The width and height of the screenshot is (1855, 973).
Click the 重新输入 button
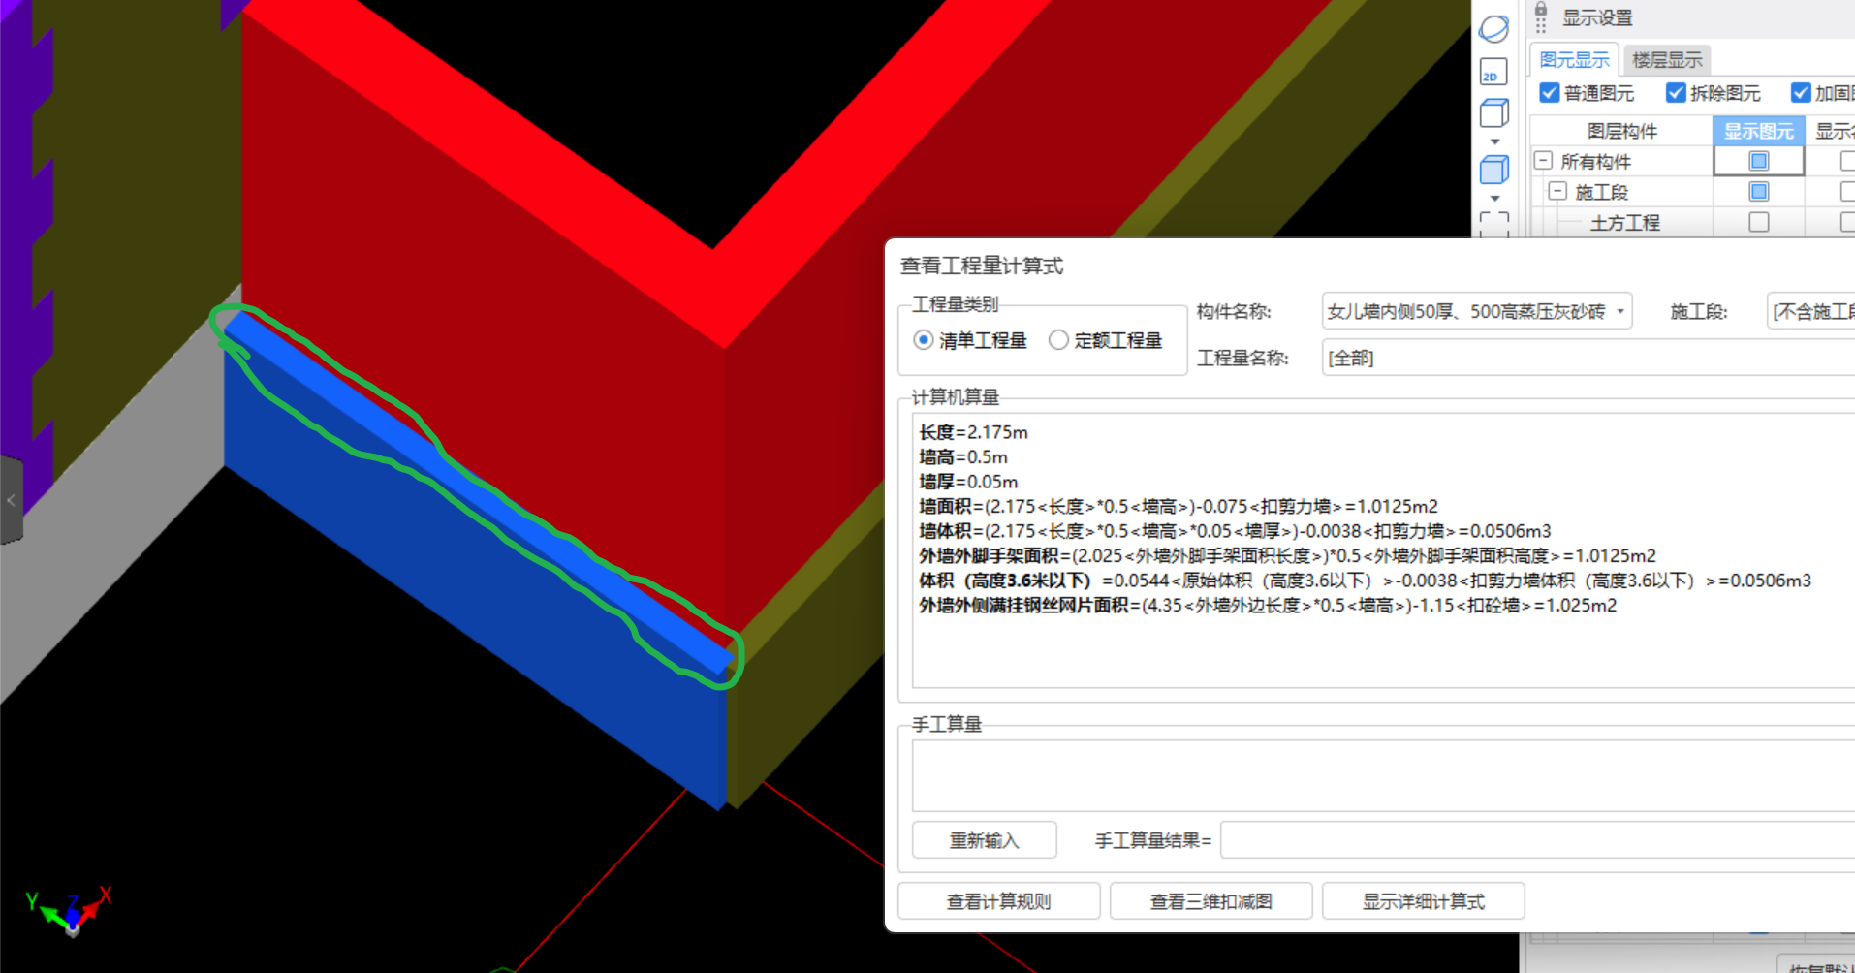(x=984, y=839)
